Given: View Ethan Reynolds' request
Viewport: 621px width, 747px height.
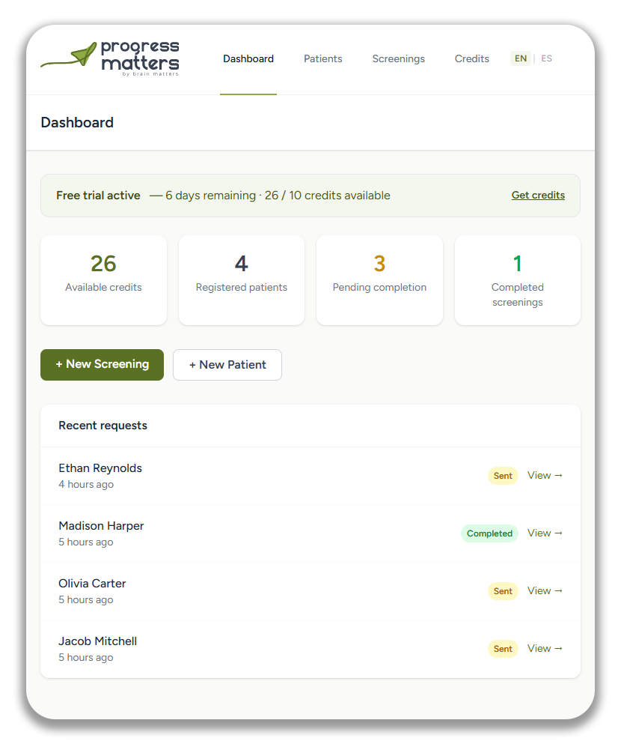Looking at the screenshot, I should click(x=545, y=476).
